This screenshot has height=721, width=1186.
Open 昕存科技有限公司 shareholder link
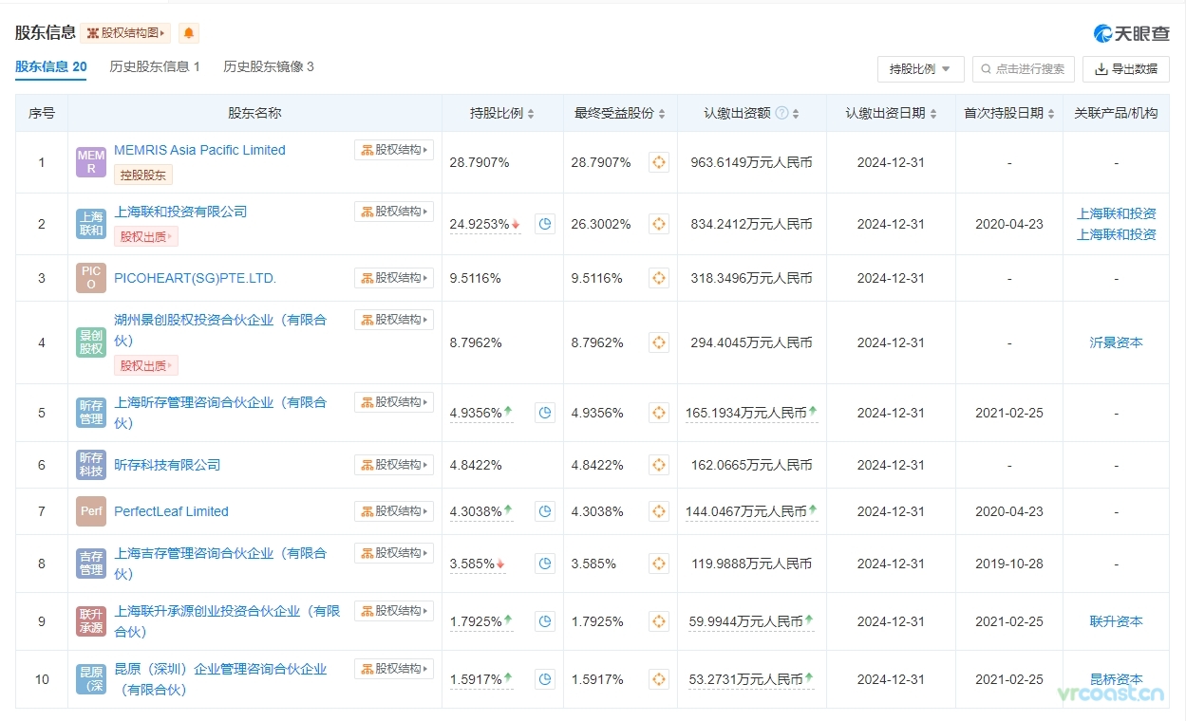[x=167, y=465]
